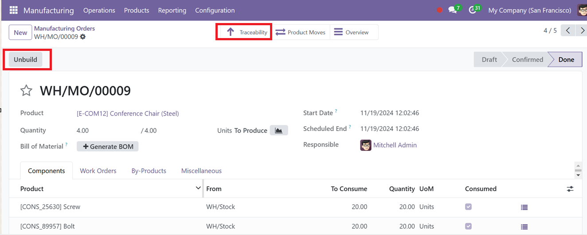Click the red recording status dot
Viewport: 587px width, 235px height.
coord(439,10)
